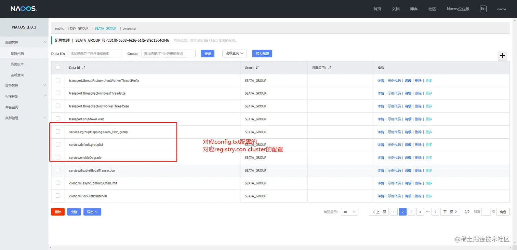Check the service.enableDegrade row checkbox
The image size is (517, 250).
coord(58,157)
